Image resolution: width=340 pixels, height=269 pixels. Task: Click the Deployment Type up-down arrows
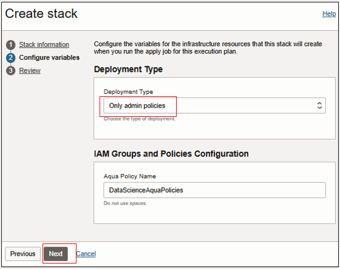[x=319, y=105]
